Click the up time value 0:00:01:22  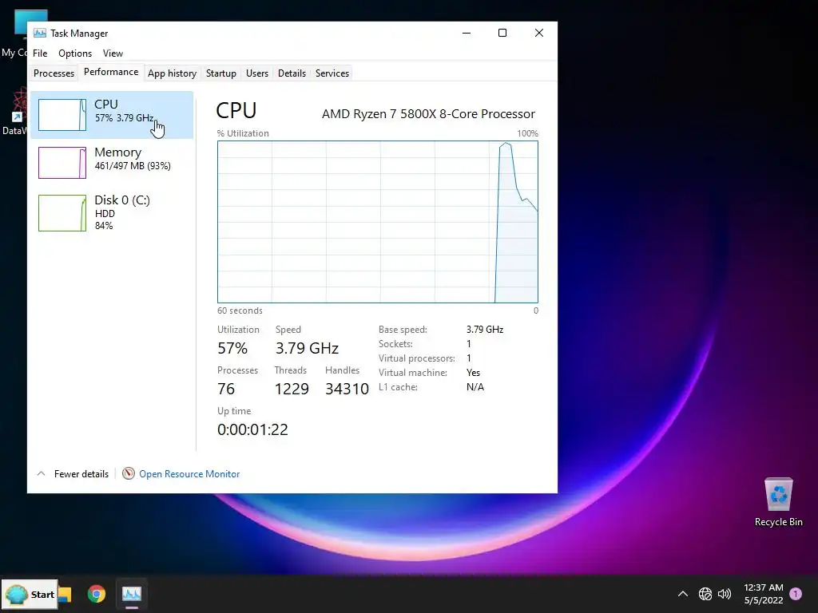[252, 429]
